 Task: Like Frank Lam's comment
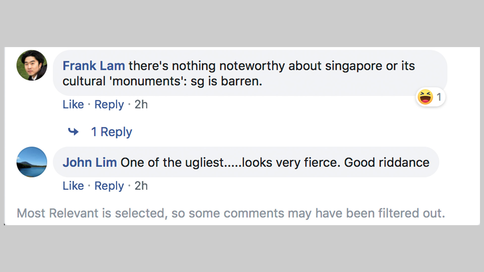coord(73,104)
